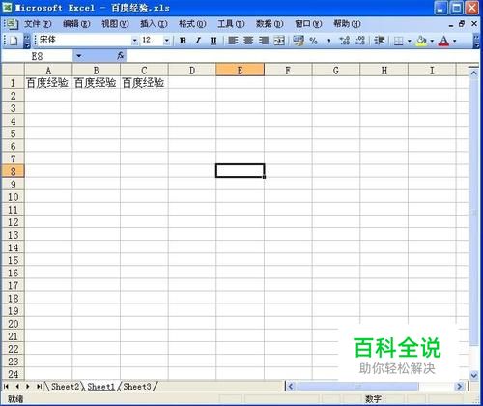Select column A header
Viewport: 483px width, 406px height.
click(48, 70)
